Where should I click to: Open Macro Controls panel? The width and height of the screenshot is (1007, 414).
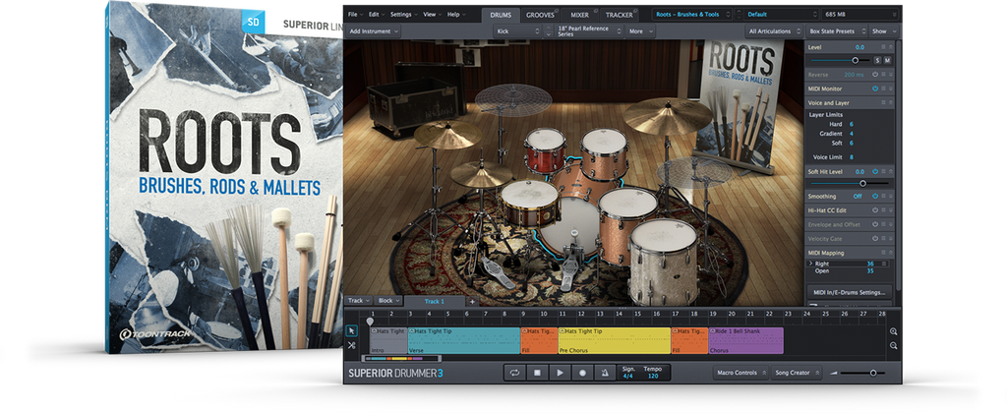741,373
